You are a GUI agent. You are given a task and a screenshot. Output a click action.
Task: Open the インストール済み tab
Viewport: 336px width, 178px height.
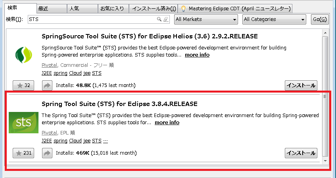(x=154, y=9)
